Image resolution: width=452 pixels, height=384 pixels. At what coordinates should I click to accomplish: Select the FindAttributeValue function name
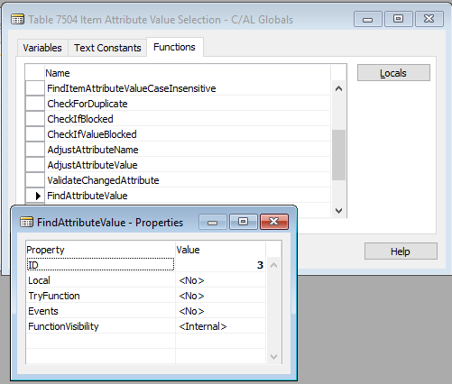click(x=88, y=196)
